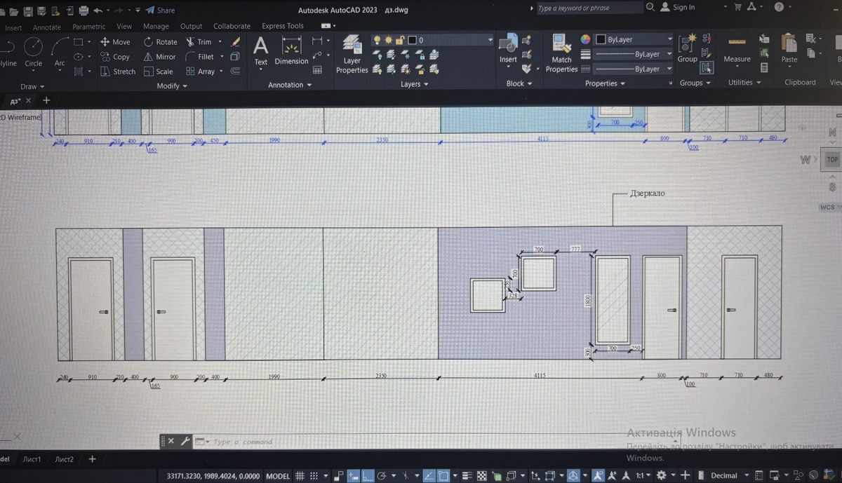Activate the Rotate tool
The image size is (842, 483).
click(x=161, y=42)
